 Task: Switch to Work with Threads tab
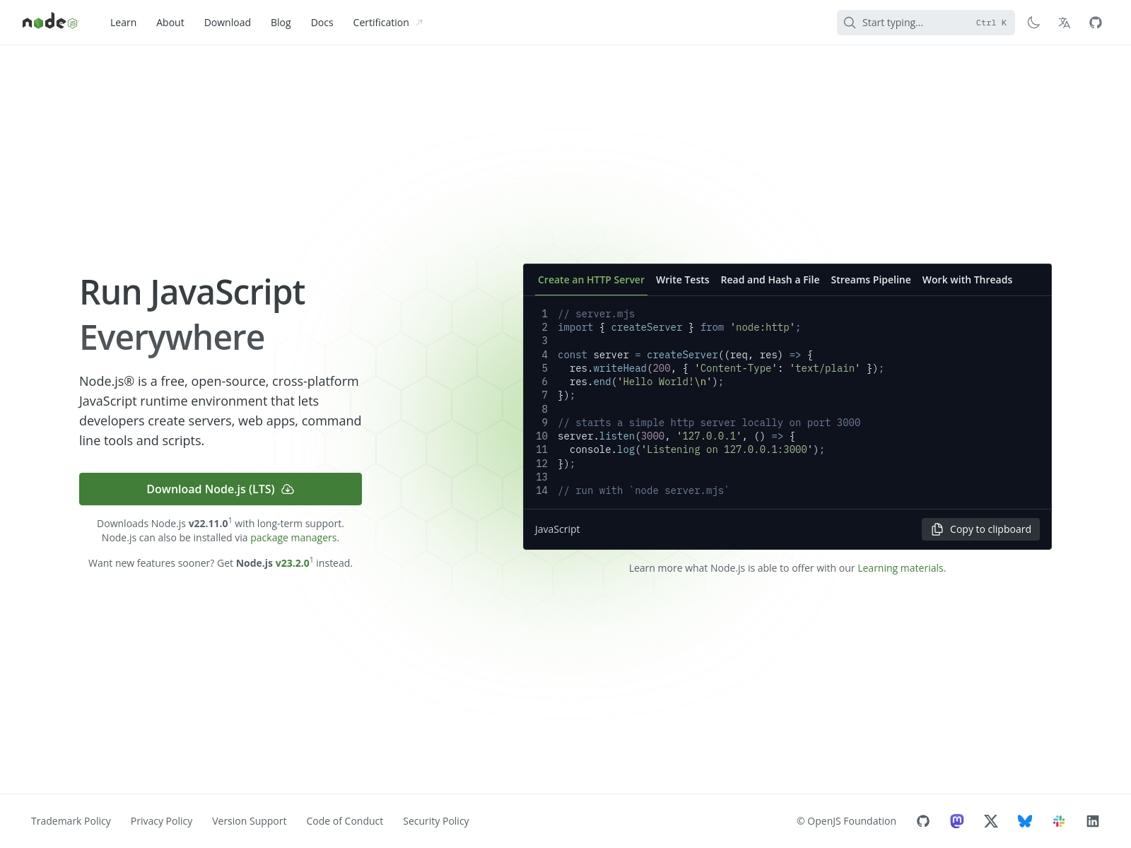pyautogui.click(x=967, y=280)
